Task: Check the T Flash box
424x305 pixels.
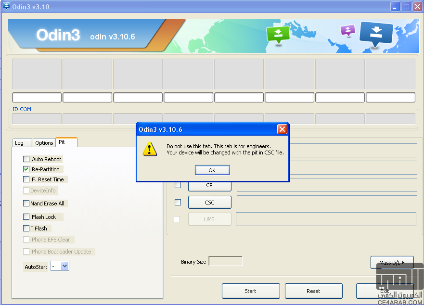Action: (26, 229)
